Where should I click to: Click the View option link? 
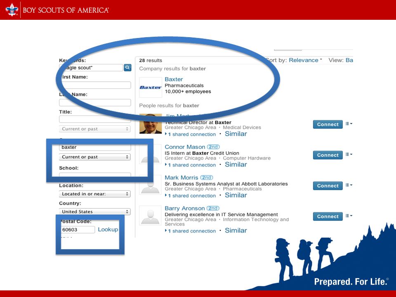tap(349, 60)
